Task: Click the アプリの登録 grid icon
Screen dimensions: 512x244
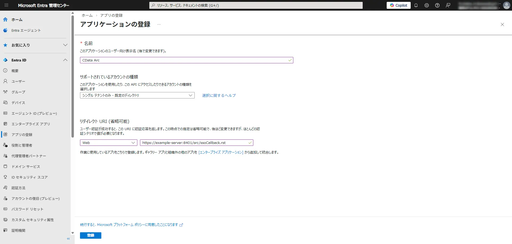Action: pos(5,135)
